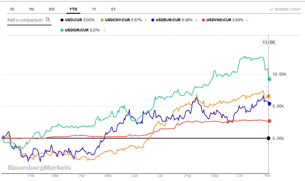Switch to the 1M range tab

tap(31, 9)
